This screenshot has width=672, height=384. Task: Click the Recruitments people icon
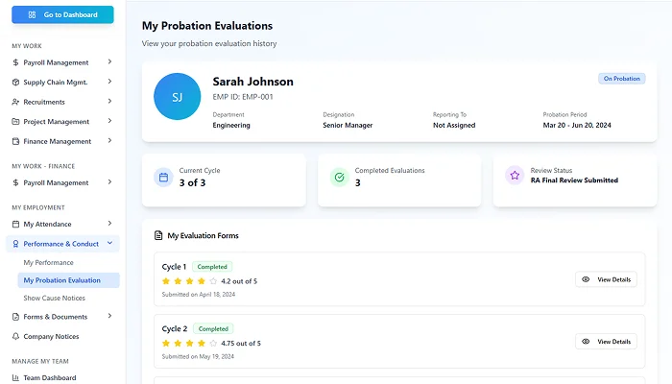pos(15,102)
